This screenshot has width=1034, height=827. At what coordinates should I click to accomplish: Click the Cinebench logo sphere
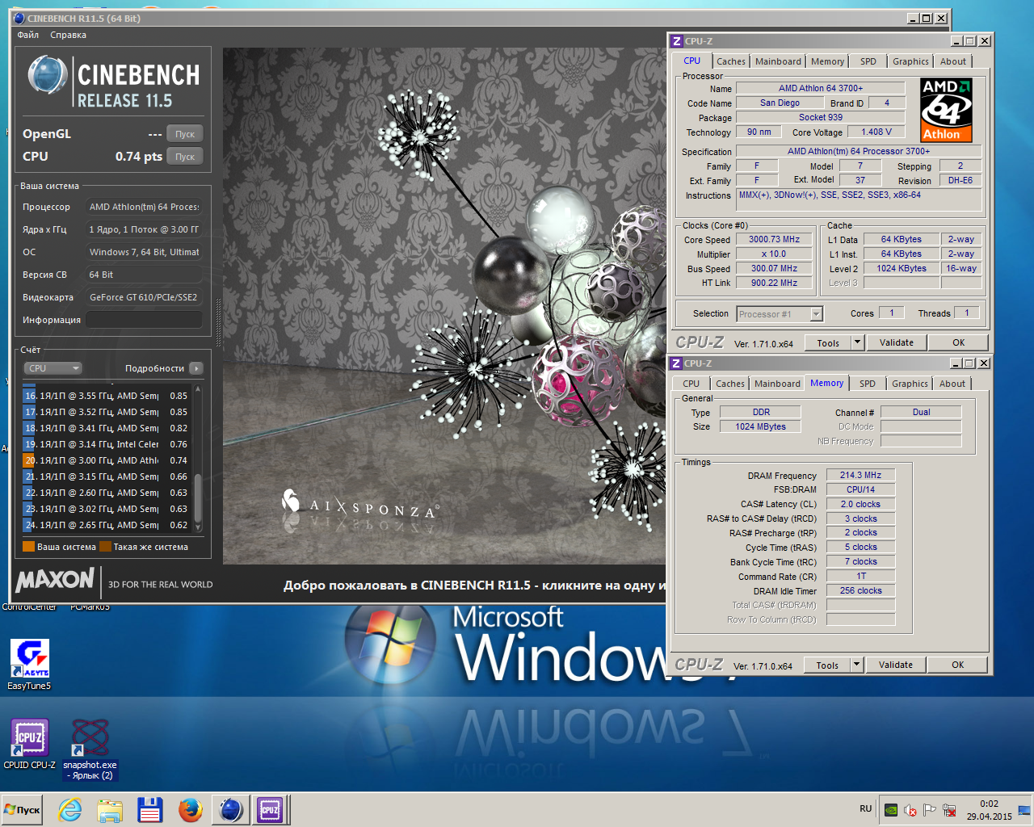47,76
